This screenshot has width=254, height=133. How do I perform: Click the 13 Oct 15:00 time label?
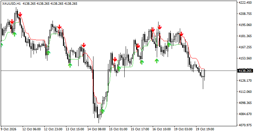point(75,129)
